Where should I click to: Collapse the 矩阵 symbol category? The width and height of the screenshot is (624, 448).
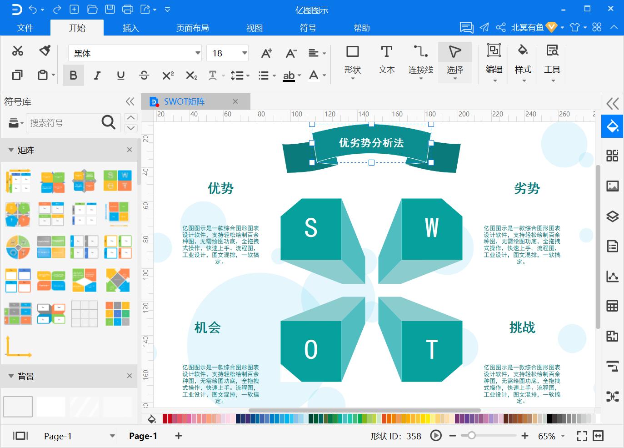11,150
